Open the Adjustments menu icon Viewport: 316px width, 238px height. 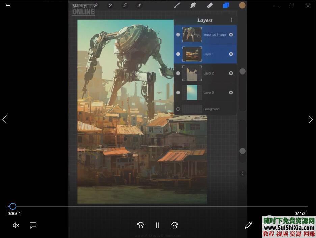tap(110, 5)
